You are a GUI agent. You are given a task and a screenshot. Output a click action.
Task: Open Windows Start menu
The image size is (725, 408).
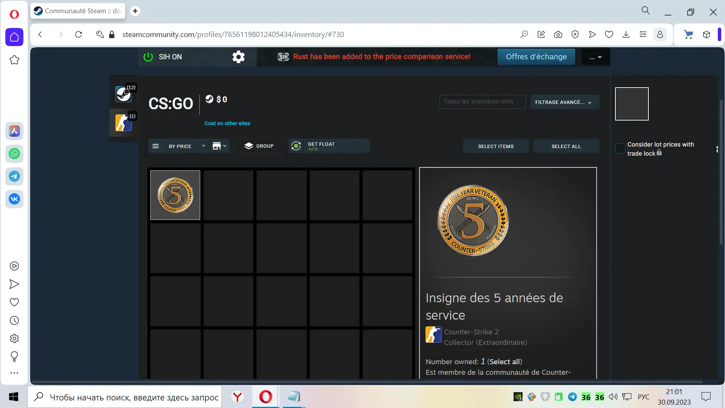(14, 397)
